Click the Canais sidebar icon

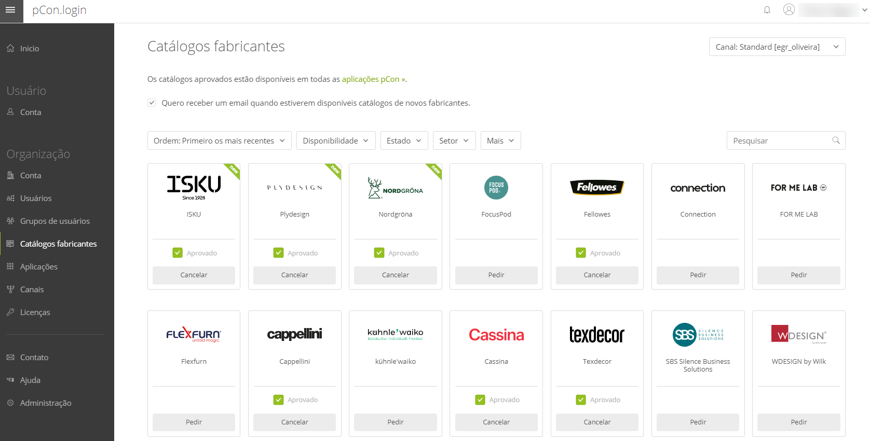coord(10,289)
